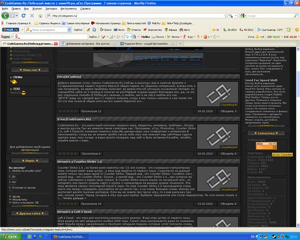This screenshot has height=240, width=300.
Task: Open the Файл menu
Action: pos(5,8)
